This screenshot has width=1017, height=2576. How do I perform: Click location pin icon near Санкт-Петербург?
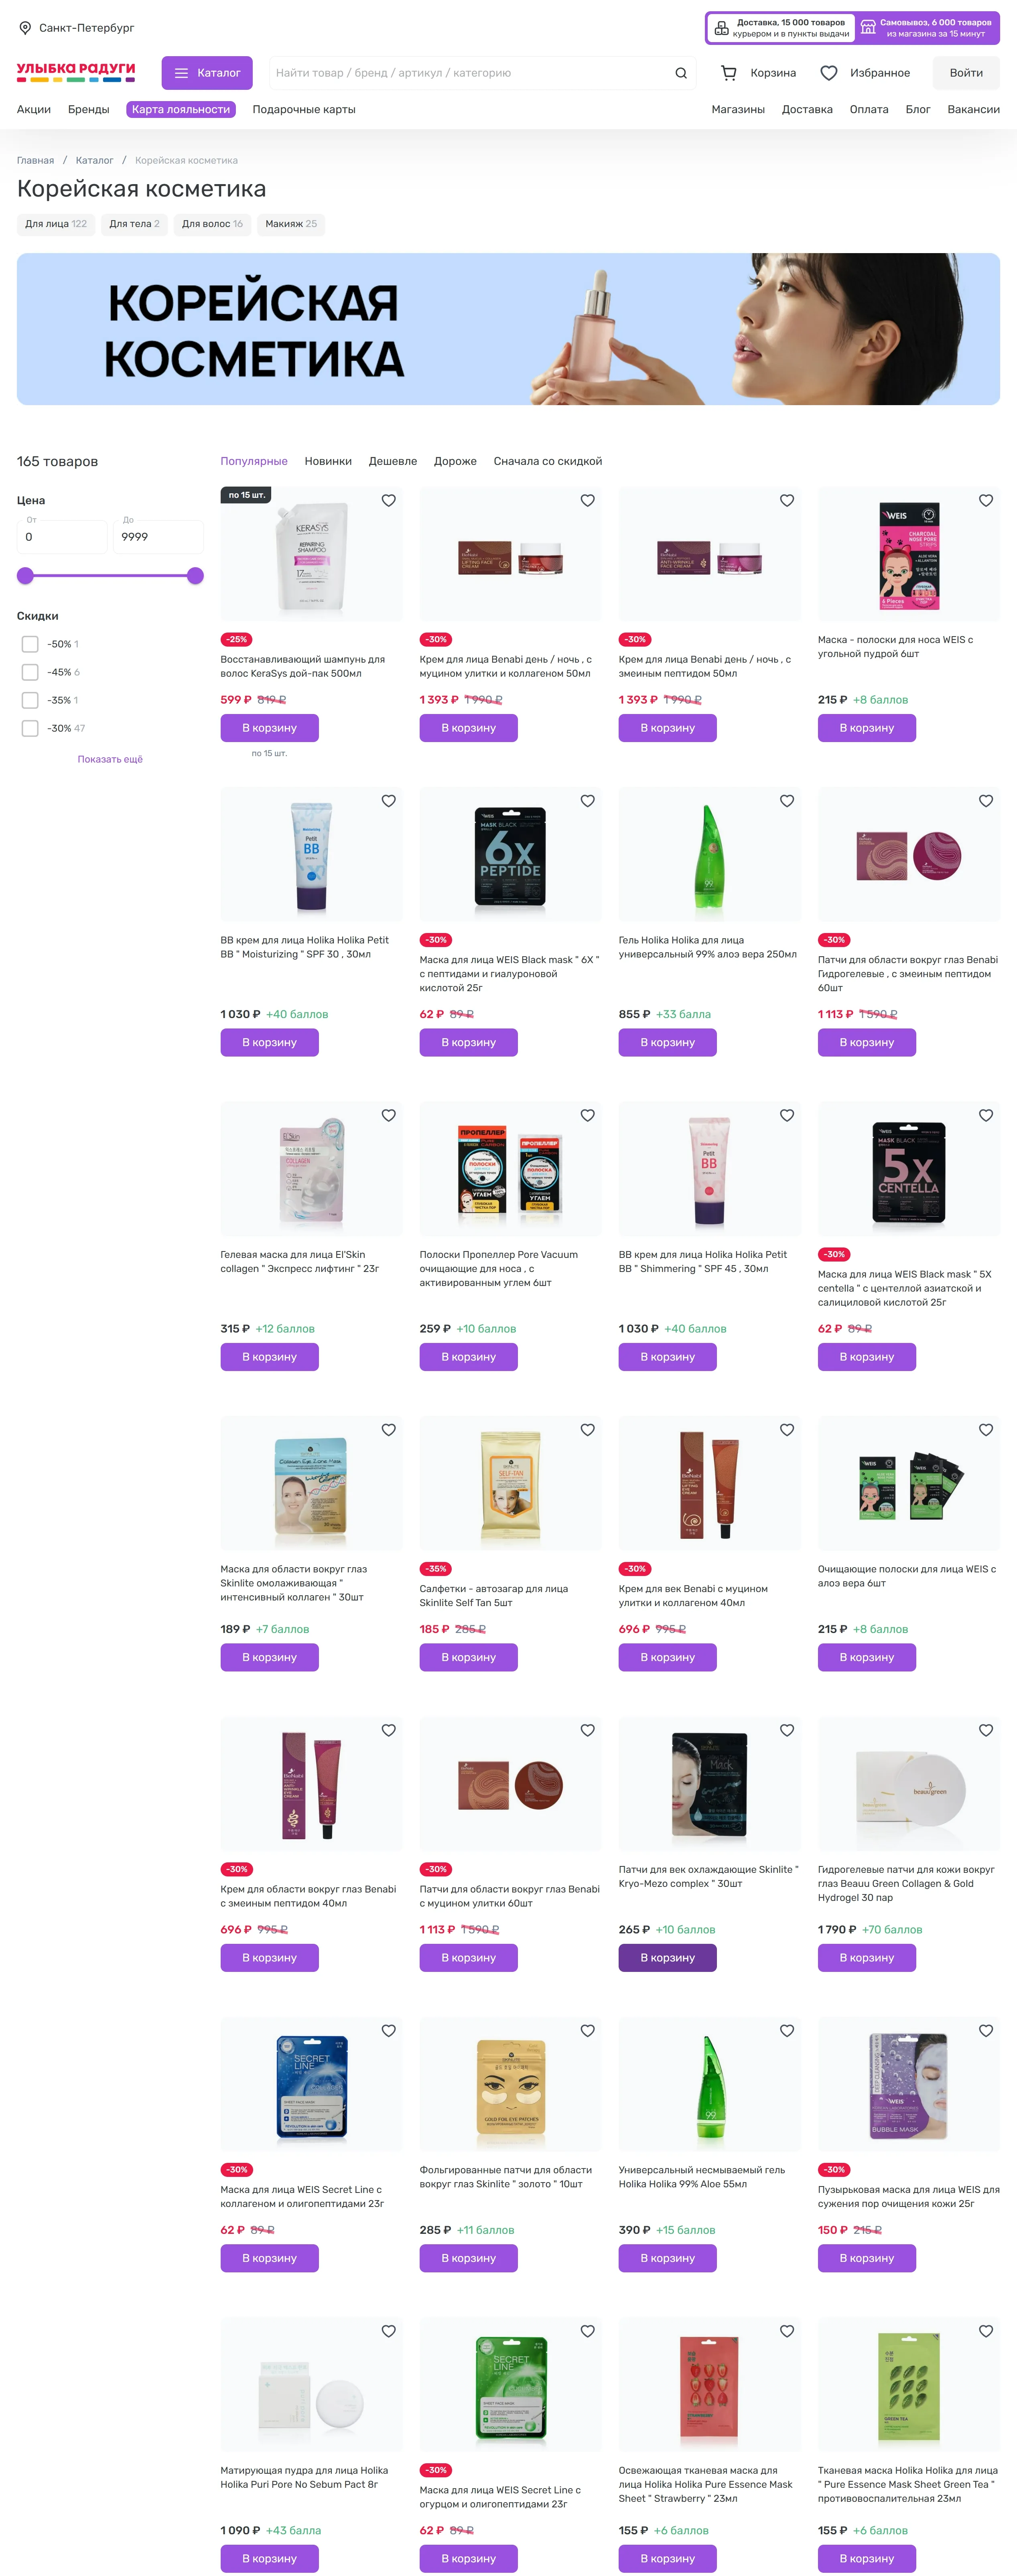(25, 28)
